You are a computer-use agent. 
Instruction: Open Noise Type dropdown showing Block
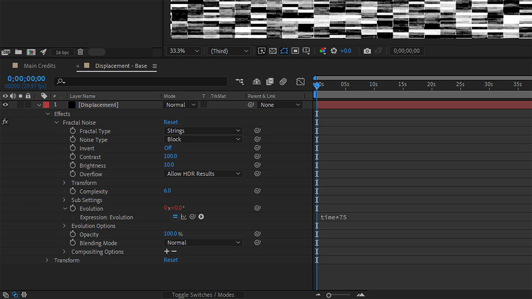tap(203, 139)
